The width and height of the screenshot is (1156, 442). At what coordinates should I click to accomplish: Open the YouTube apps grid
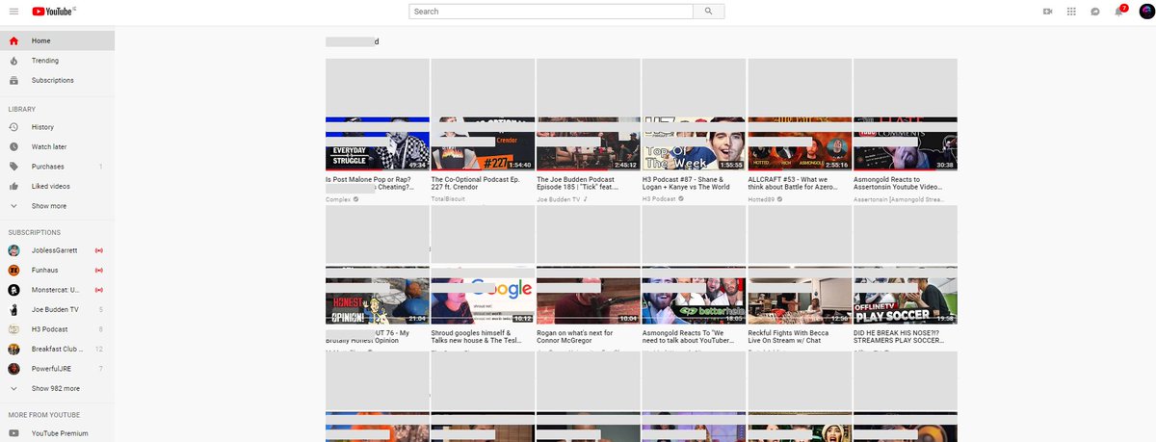pyautogui.click(x=1071, y=12)
